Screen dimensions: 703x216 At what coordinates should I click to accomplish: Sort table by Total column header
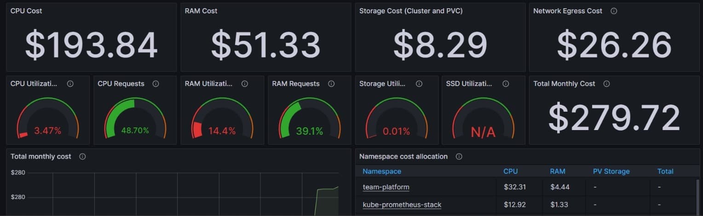coord(665,171)
